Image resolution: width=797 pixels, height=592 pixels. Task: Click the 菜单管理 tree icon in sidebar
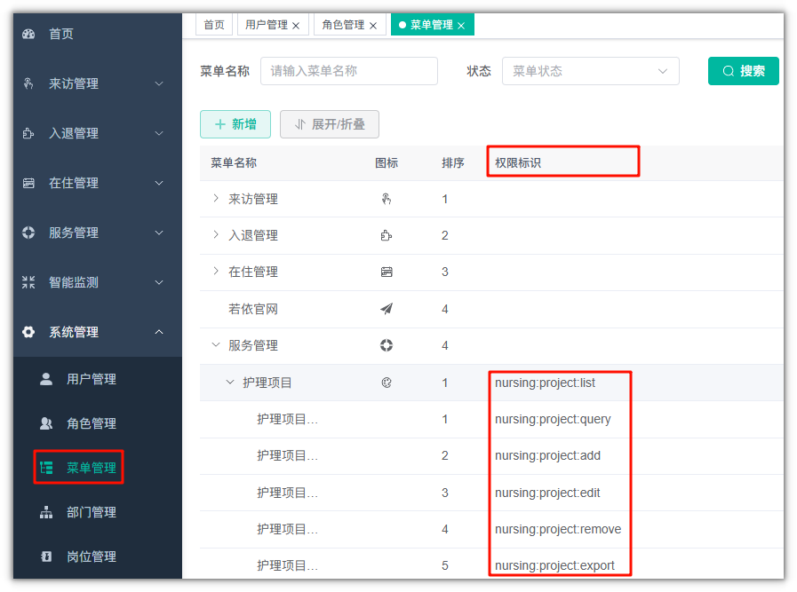(x=46, y=468)
